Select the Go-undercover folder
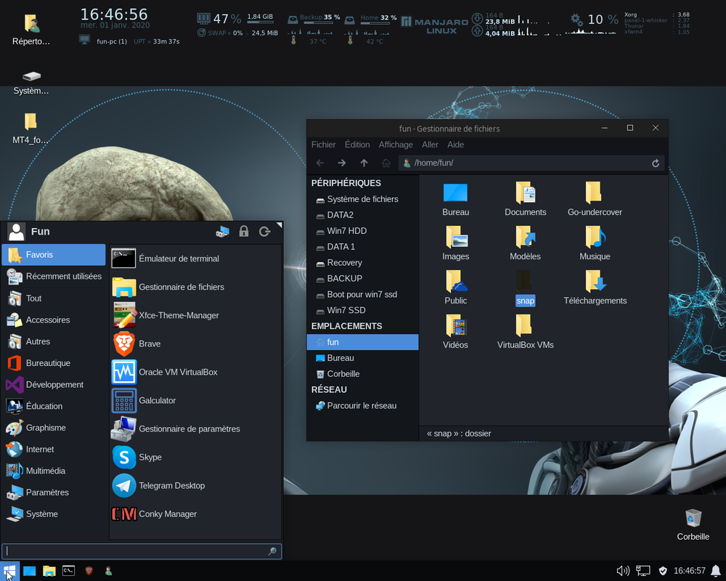The height and width of the screenshot is (581, 726). pyautogui.click(x=595, y=199)
